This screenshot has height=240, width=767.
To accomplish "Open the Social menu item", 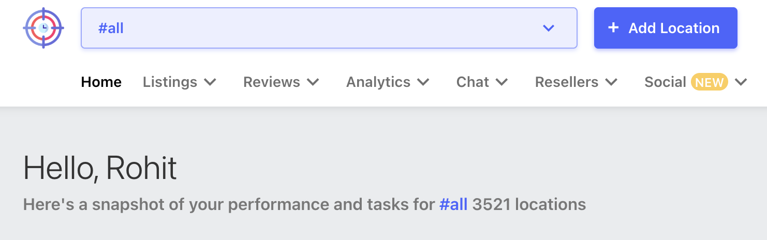I will pyautogui.click(x=665, y=82).
